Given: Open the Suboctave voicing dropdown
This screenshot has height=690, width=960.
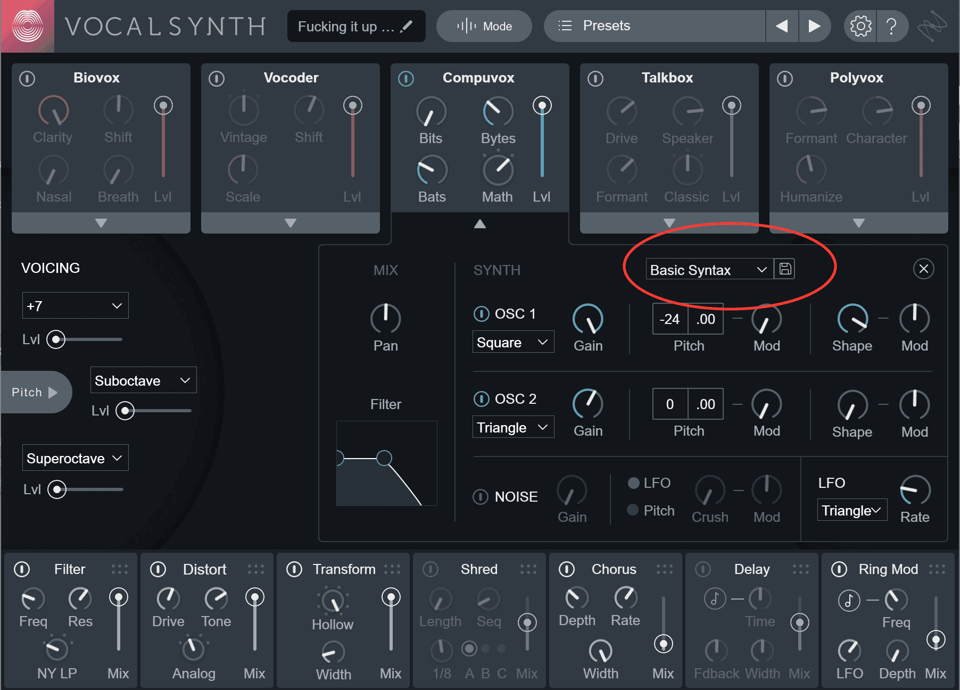Looking at the screenshot, I should click(x=143, y=380).
